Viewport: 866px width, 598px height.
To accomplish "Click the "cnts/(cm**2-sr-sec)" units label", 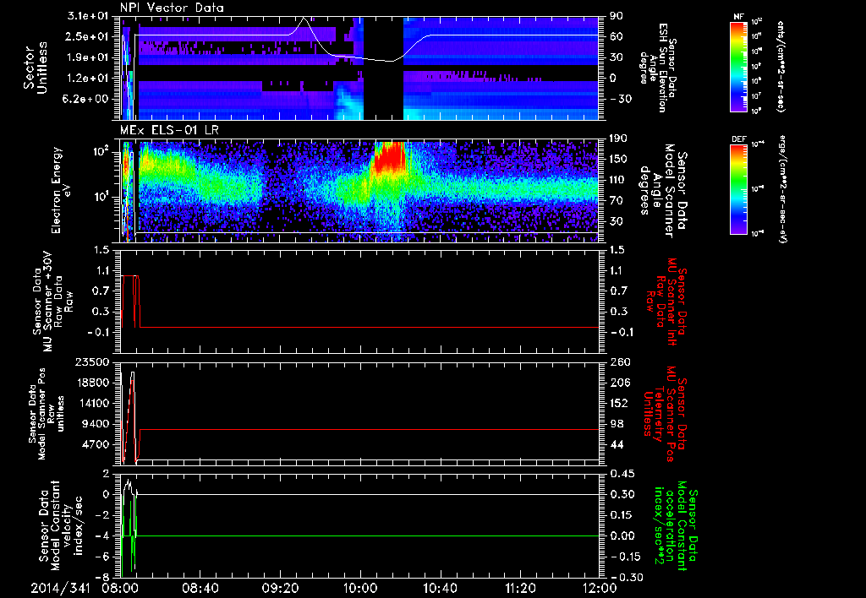I will tap(781, 67).
